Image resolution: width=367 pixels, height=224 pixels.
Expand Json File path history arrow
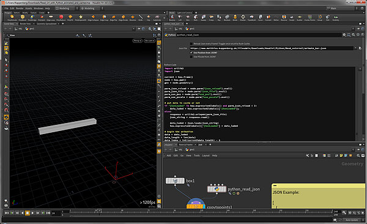point(355,48)
